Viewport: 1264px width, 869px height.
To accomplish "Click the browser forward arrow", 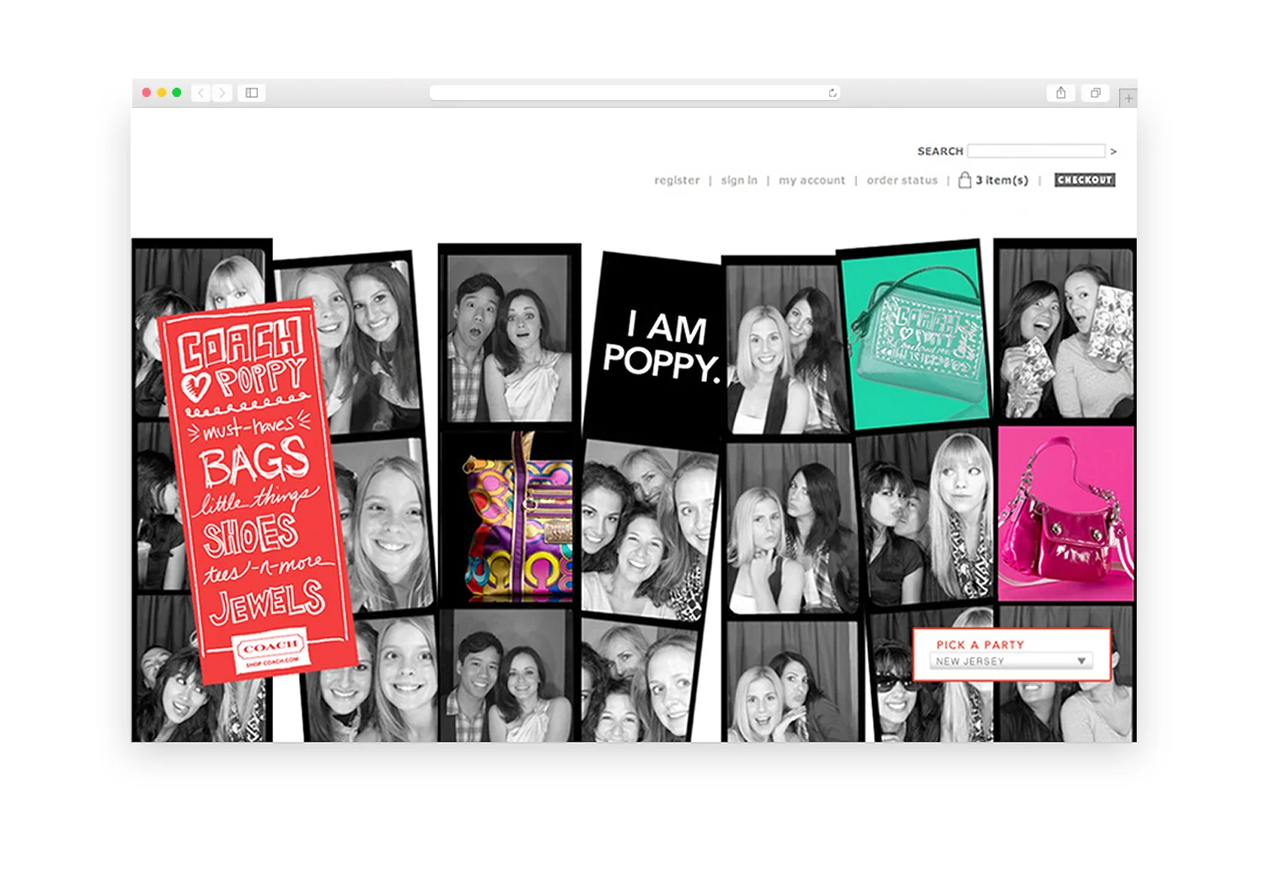I will (x=222, y=93).
